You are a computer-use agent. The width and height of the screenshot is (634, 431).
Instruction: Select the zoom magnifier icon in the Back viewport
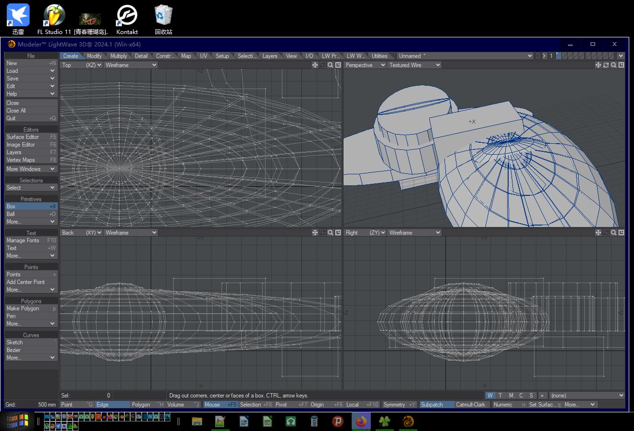pos(330,232)
